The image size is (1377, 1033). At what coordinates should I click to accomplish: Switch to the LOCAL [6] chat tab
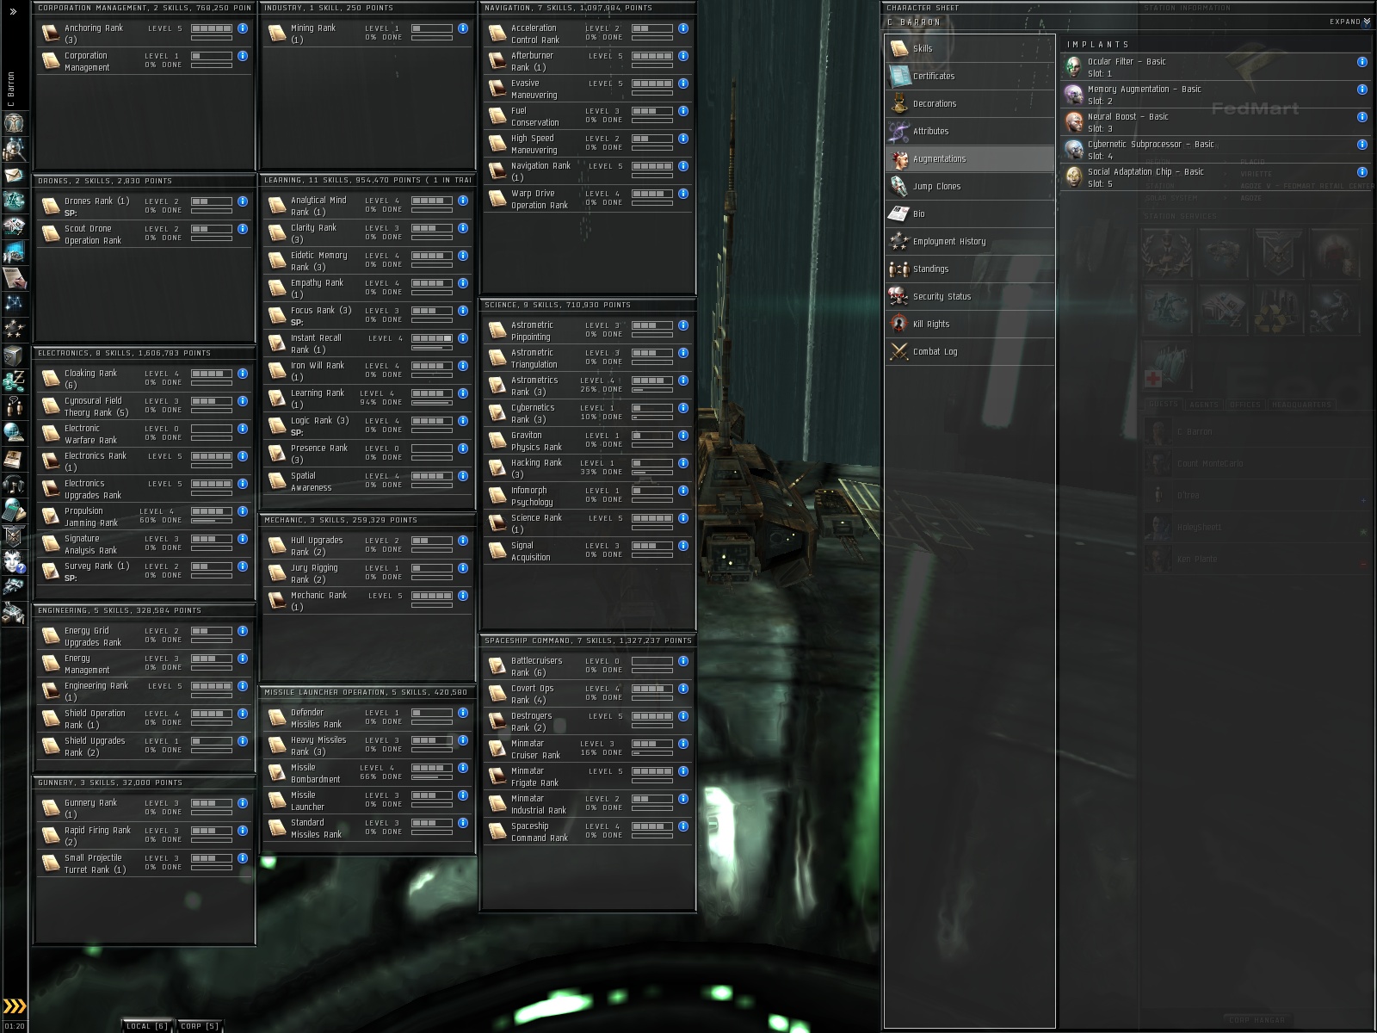click(147, 1025)
